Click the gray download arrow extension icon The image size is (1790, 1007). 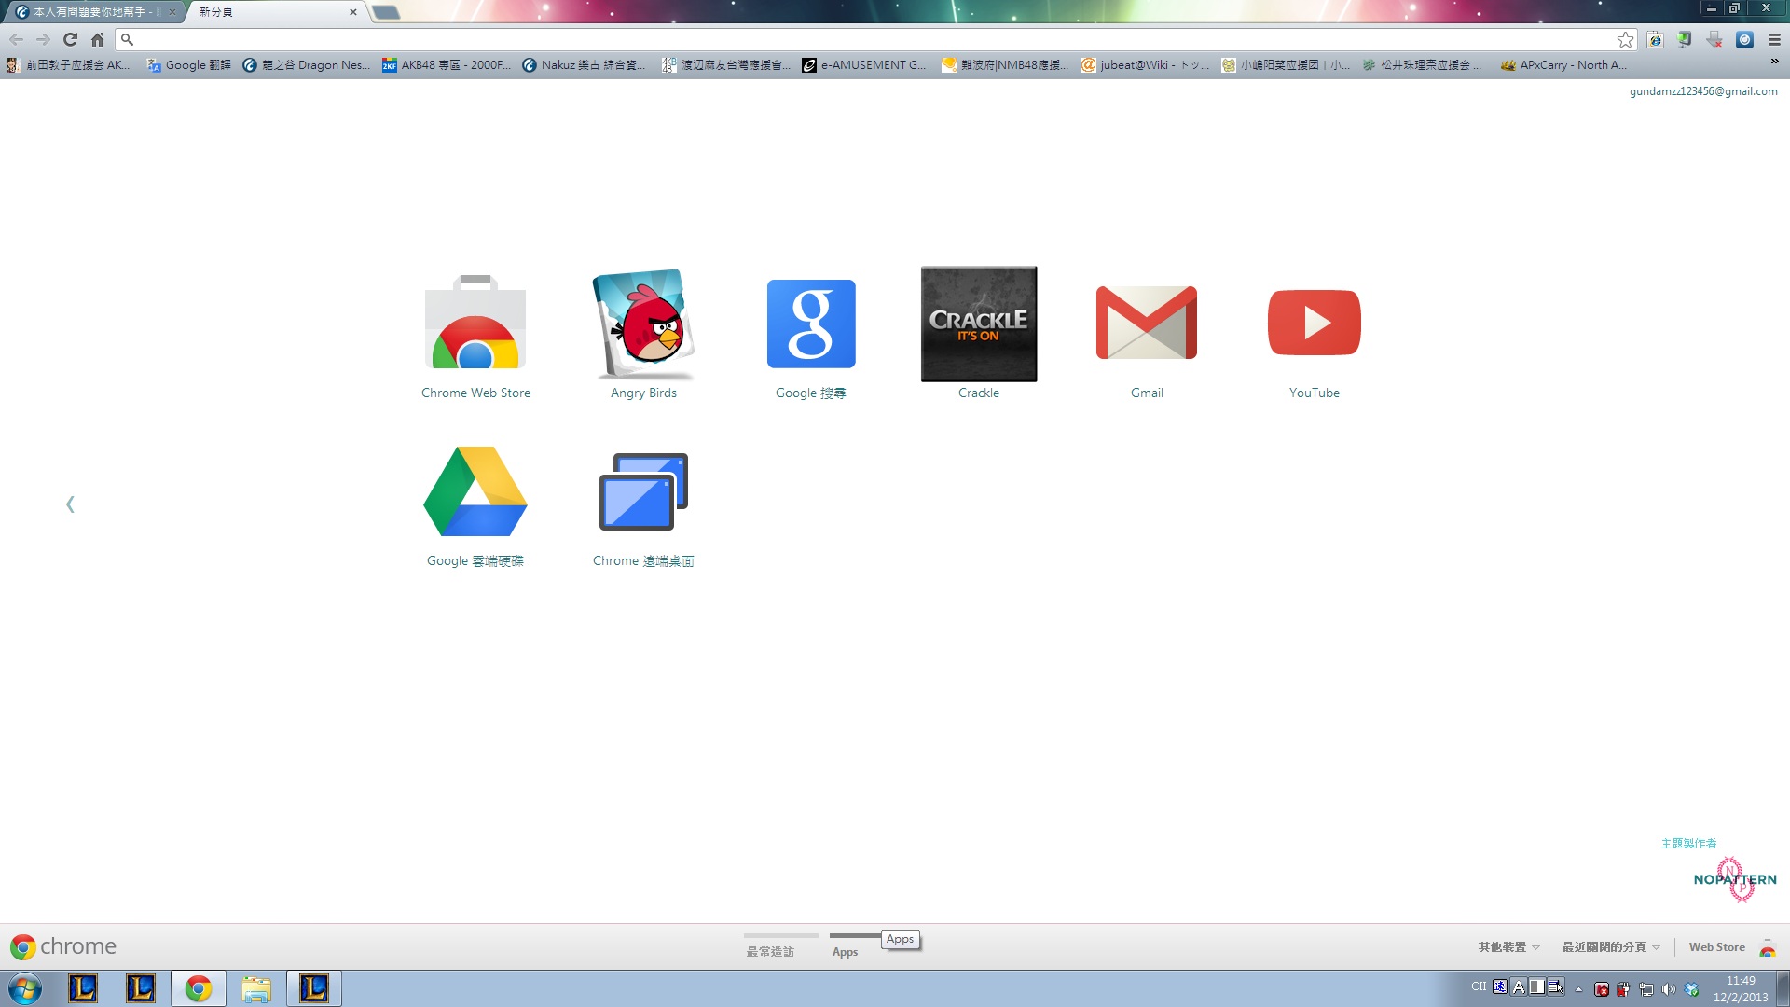(x=1714, y=39)
